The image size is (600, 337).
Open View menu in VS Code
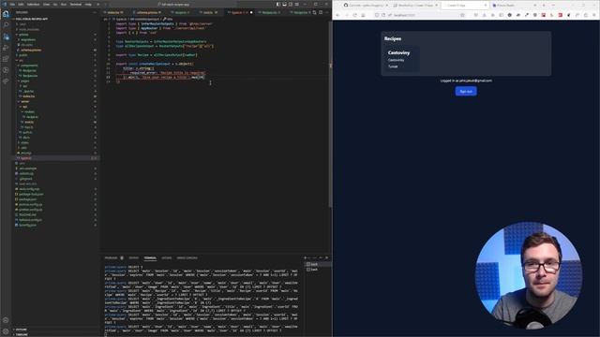(x=46, y=4)
